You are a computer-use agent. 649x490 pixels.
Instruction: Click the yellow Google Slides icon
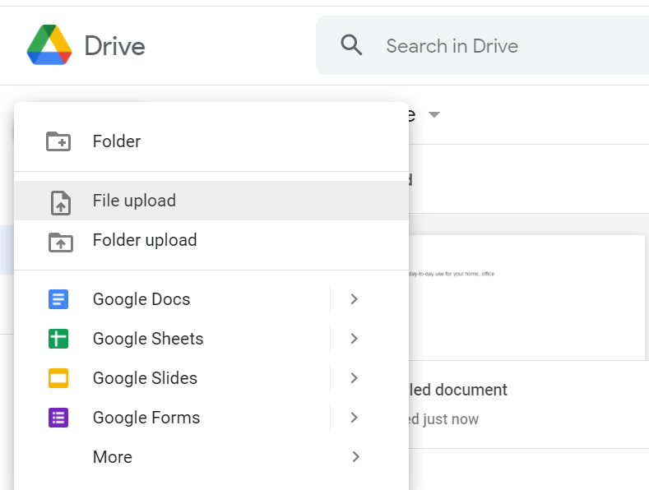[58, 378]
